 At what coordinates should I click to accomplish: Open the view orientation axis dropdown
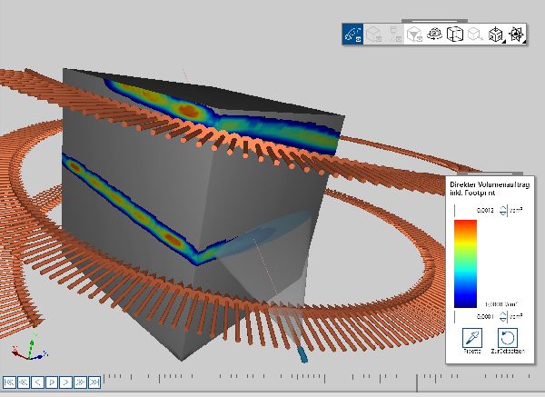[516, 35]
